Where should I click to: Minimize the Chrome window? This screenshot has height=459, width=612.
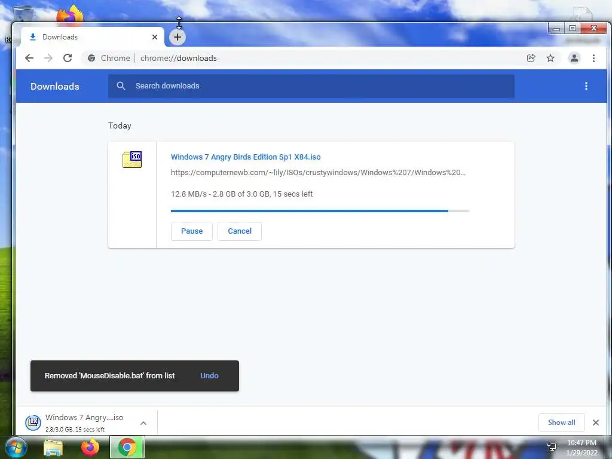tap(556, 29)
